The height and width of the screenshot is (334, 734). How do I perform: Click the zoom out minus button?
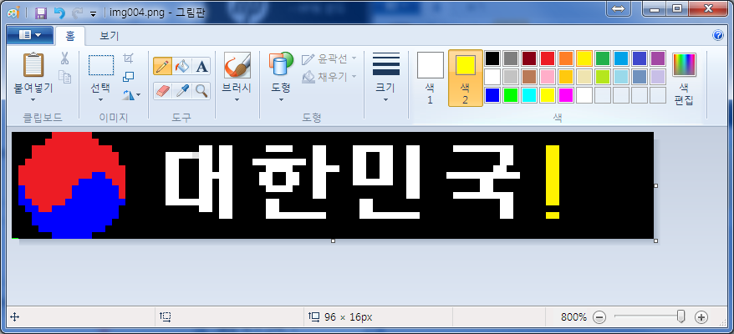(599, 317)
